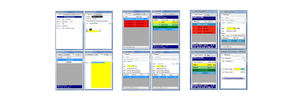The image size is (288, 98).
Task: Select the yellow X002 MOZZARELLA row
Action: pyautogui.click(x=165, y=22)
